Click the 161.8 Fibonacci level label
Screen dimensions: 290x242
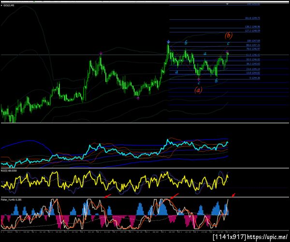252,18
